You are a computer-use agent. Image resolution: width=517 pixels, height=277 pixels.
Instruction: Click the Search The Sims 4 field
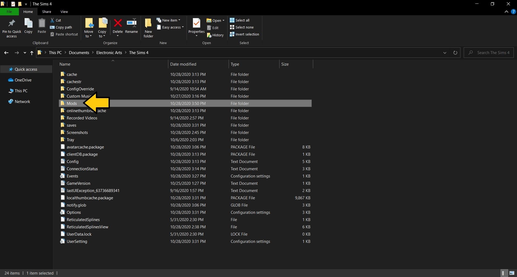click(489, 53)
